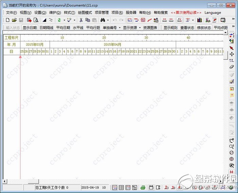The image size is (238, 193).
Task: Open the 显示资源 dropdown arrow
Action: [x=140, y=28]
